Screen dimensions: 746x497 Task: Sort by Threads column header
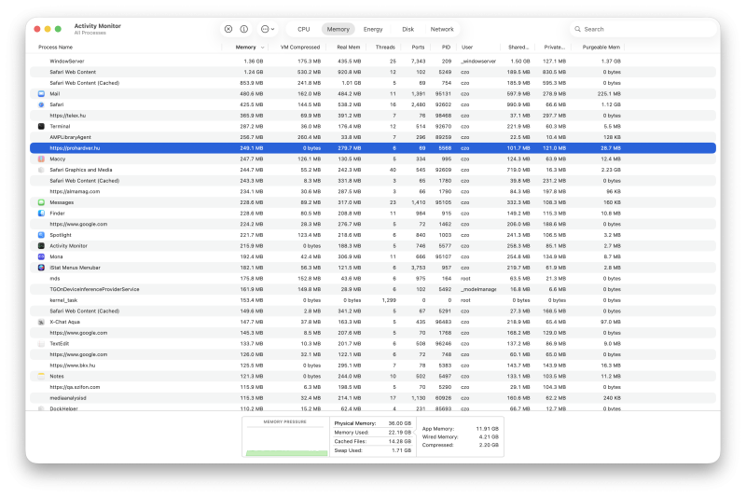[x=385, y=47]
